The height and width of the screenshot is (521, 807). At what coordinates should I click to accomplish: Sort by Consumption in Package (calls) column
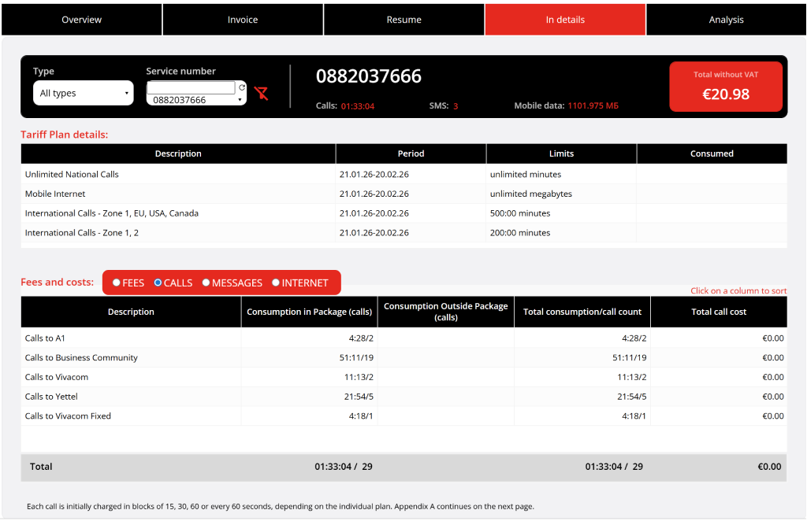click(309, 312)
